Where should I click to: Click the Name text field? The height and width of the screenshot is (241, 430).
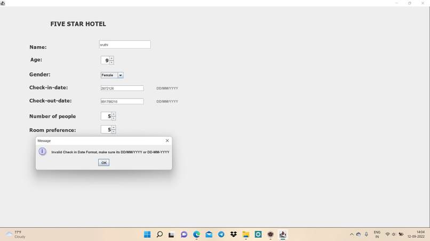pos(125,45)
